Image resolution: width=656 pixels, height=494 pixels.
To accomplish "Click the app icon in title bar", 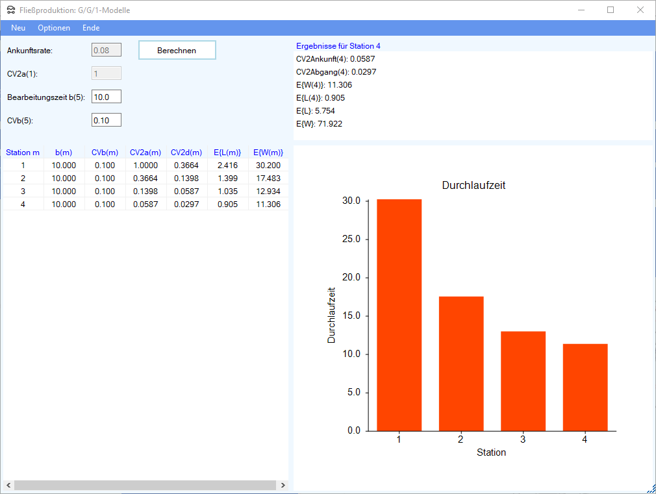I will 11,10.
